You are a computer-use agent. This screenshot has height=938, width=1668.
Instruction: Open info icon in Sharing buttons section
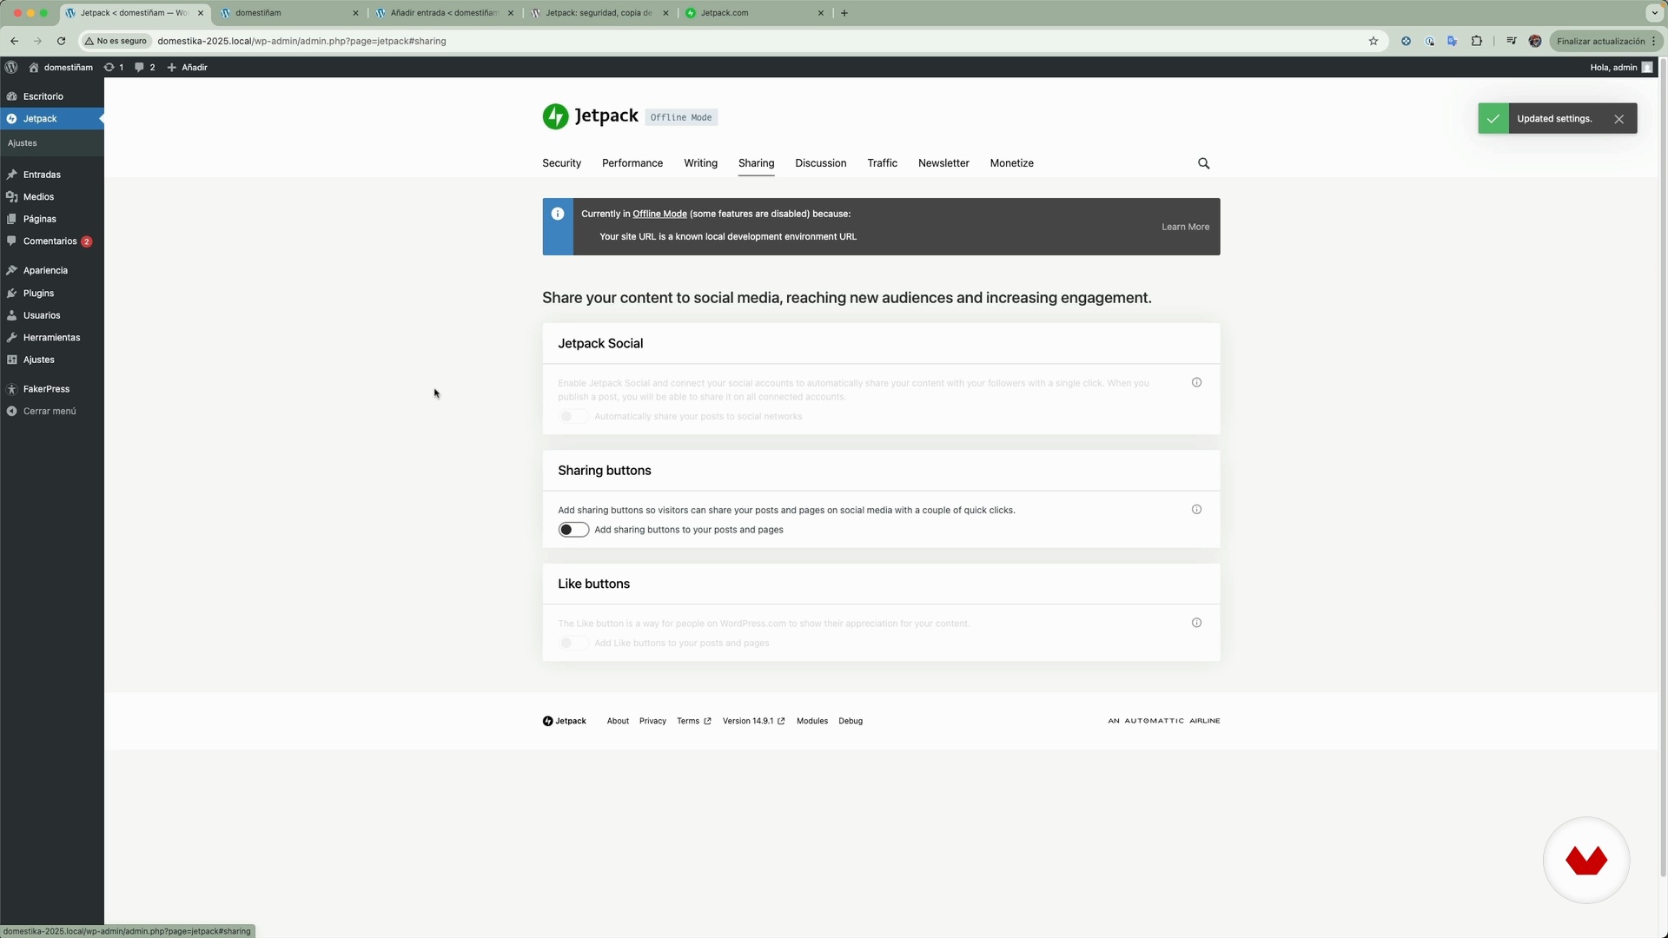pyautogui.click(x=1196, y=510)
